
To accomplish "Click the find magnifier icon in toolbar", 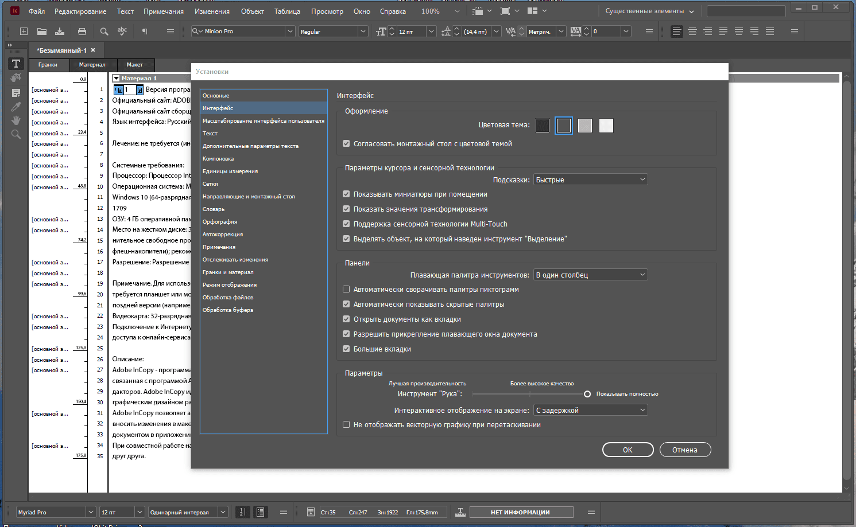I will pos(104,32).
